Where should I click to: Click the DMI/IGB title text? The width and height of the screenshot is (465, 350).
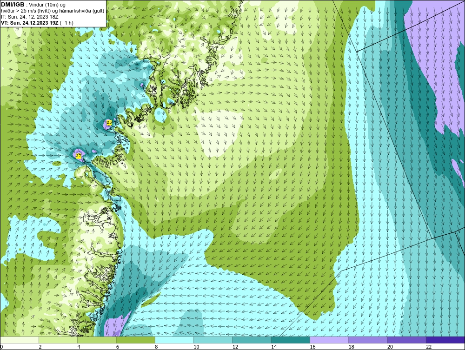[13, 5]
